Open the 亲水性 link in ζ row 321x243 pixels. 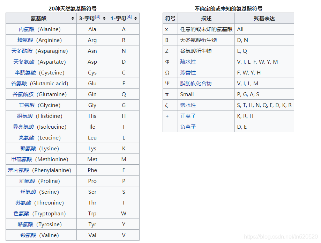188,105
